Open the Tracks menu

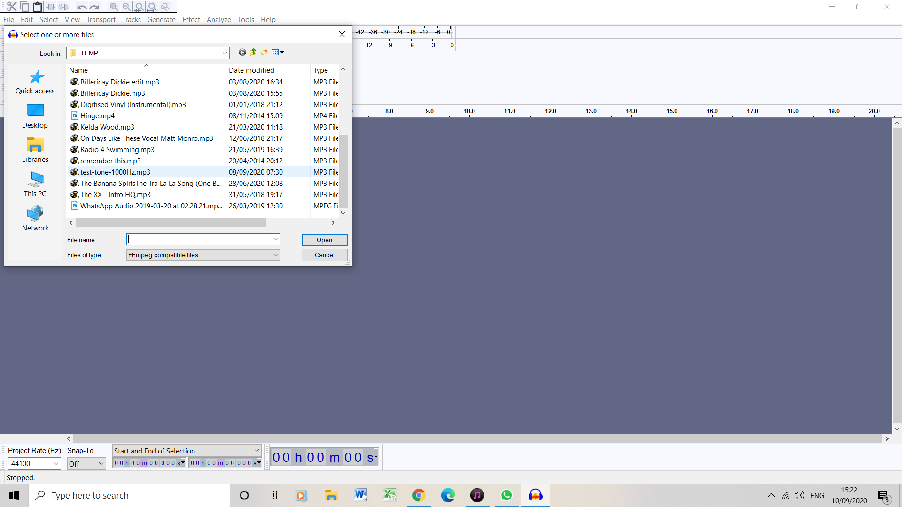pyautogui.click(x=132, y=20)
